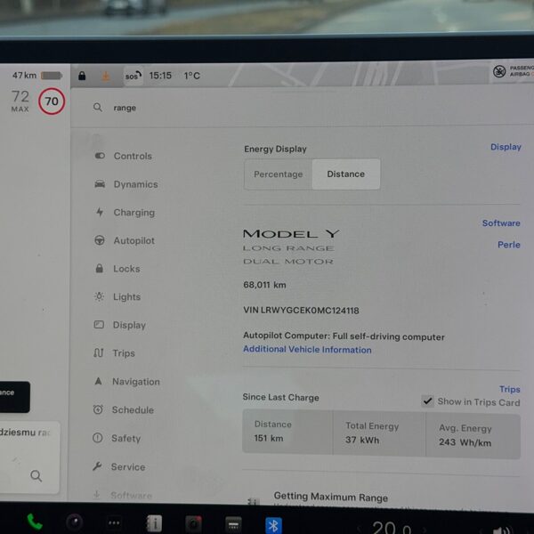Tap the Avg. Energy 243 Wh/km tile

473,435
